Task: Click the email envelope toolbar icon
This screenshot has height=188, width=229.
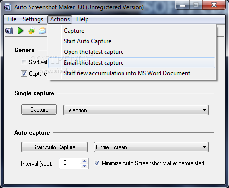Action: click(x=42, y=31)
